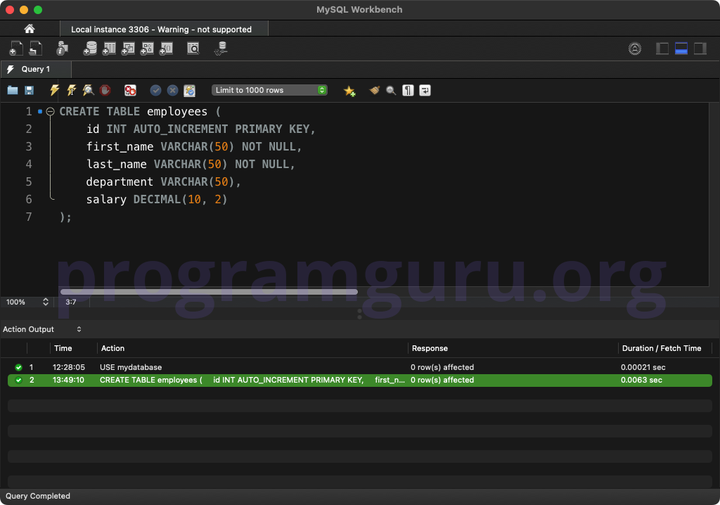Select the Query 1 tab

36,69
